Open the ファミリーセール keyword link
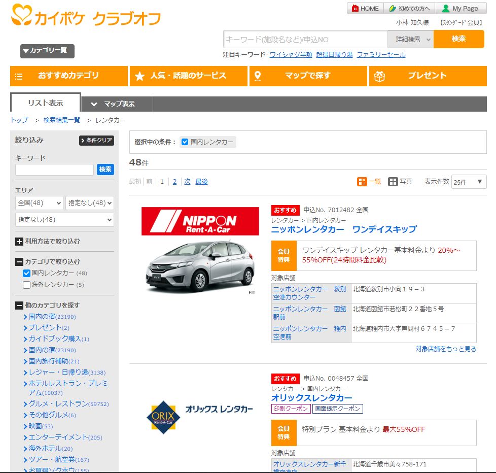This screenshot has height=473, width=496. [x=381, y=55]
